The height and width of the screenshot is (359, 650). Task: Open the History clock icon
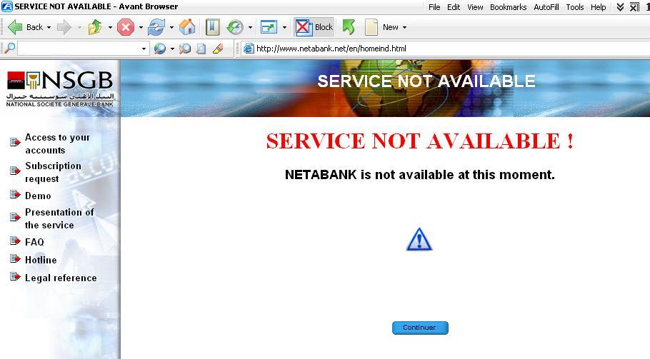coord(234,27)
